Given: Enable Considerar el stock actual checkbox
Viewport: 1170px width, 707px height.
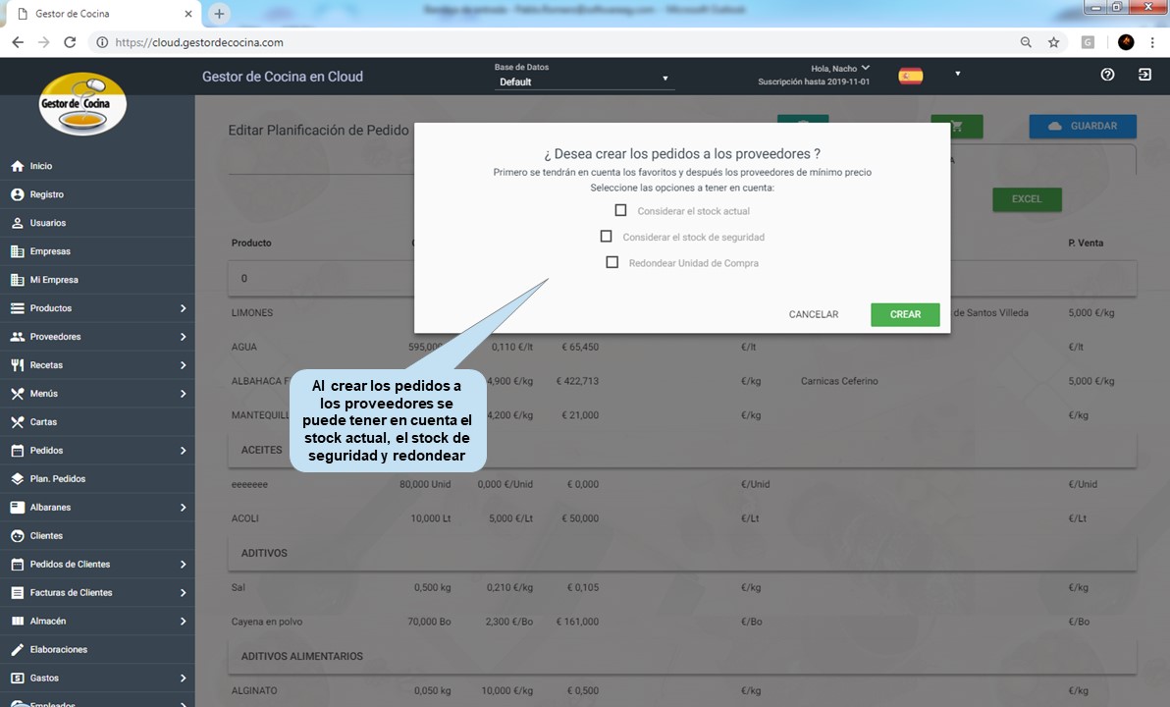Looking at the screenshot, I should 620,210.
